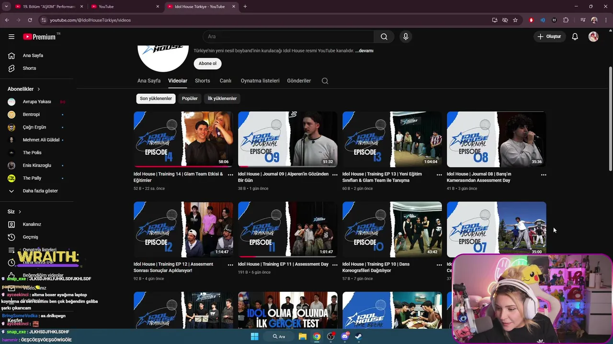Click the install app icon in address bar
This screenshot has width=613, height=344.
(x=495, y=20)
